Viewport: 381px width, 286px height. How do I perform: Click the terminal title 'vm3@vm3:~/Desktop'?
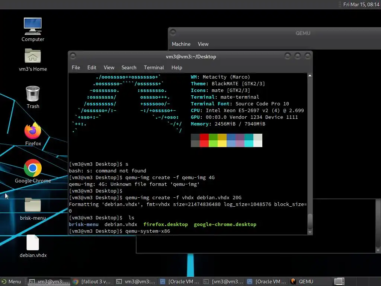click(191, 57)
